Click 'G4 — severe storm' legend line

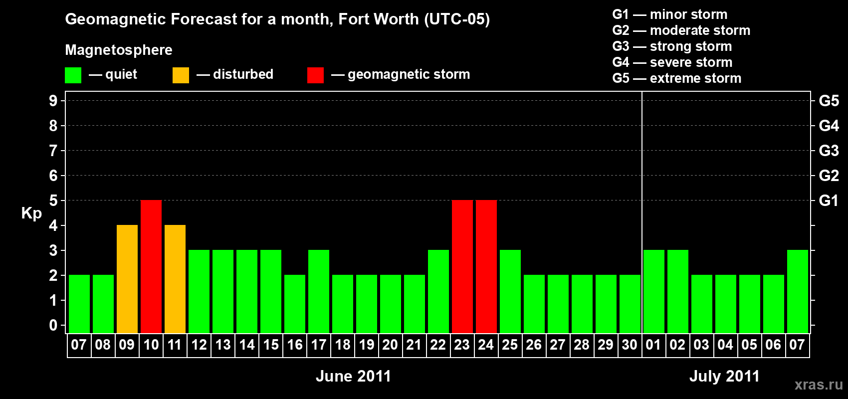point(672,62)
